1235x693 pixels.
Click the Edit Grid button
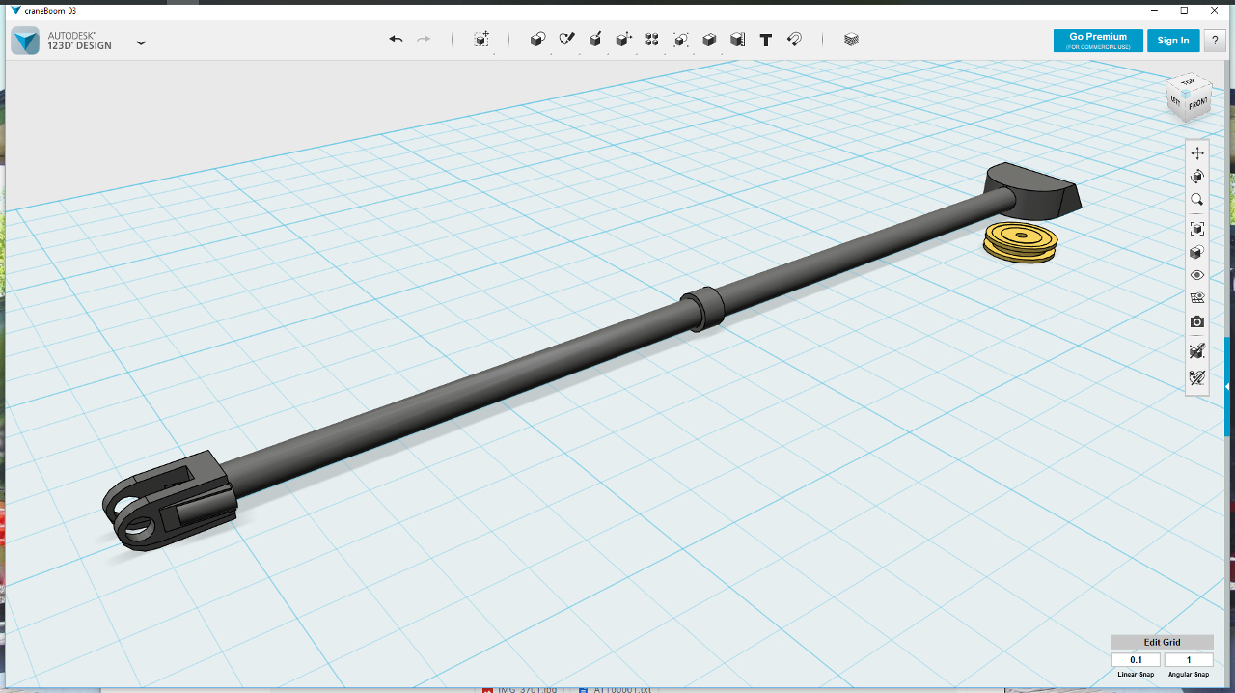(1162, 642)
